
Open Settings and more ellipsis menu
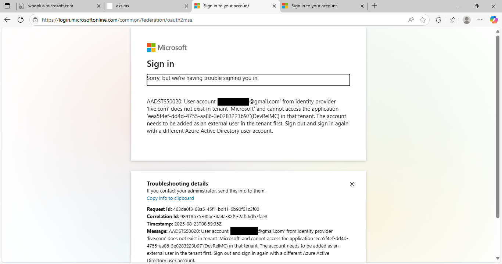pos(480,20)
